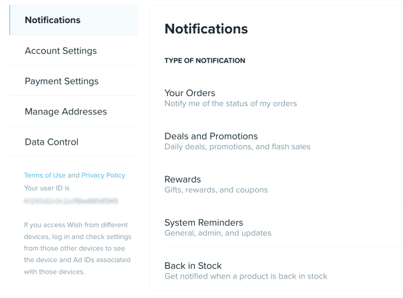This screenshot has width=403, height=298.
Task: Follow the Terms of Use link
Action: 44,175
